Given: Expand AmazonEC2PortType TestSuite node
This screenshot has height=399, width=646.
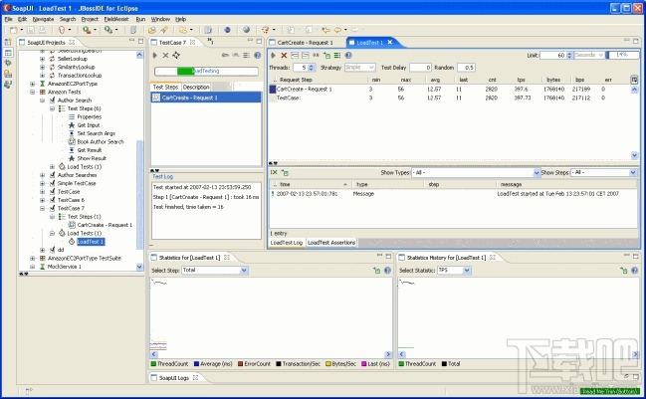Looking at the screenshot, I should 33,258.
